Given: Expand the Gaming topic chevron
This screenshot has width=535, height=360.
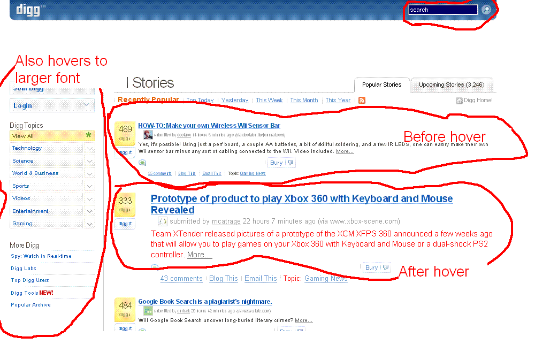Looking at the screenshot, I should [x=89, y=224].
